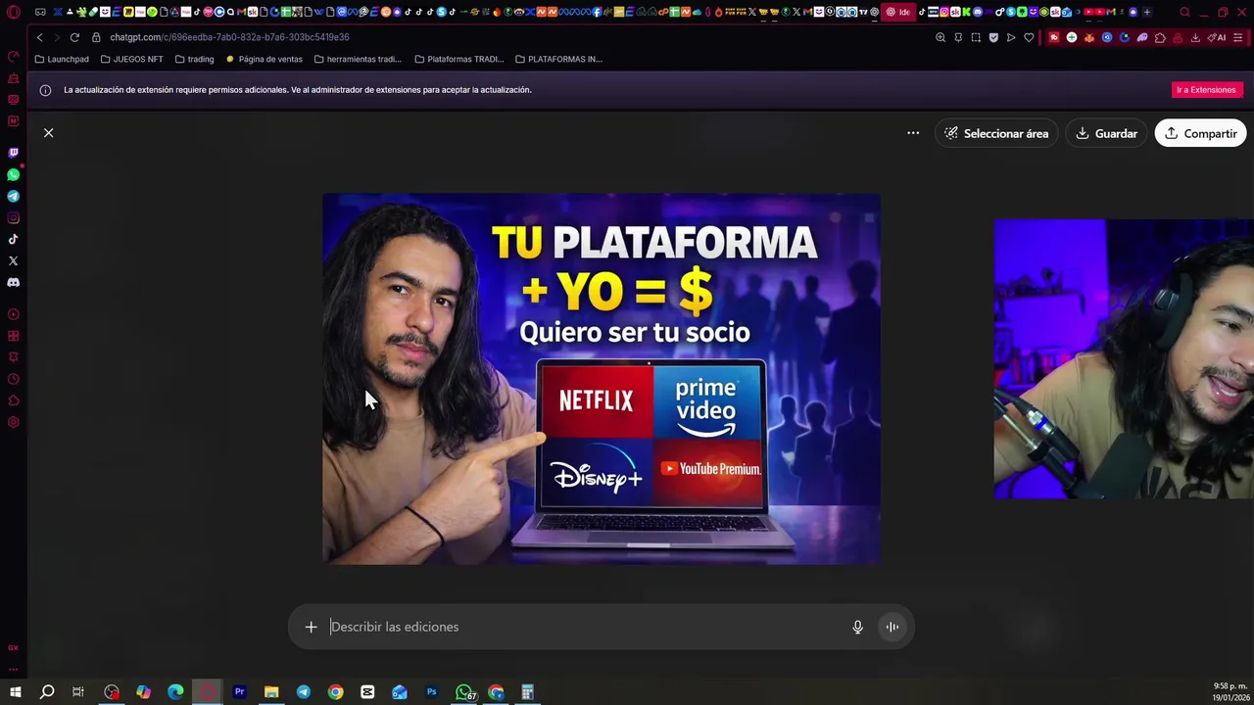1254x705 pixels.
Task: Open Adobe Premiere Pro from taskbar
Action: point(239,692)
